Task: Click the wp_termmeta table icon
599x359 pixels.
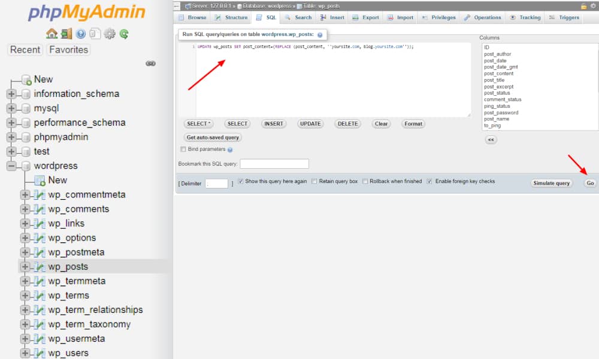Action: 40,281
